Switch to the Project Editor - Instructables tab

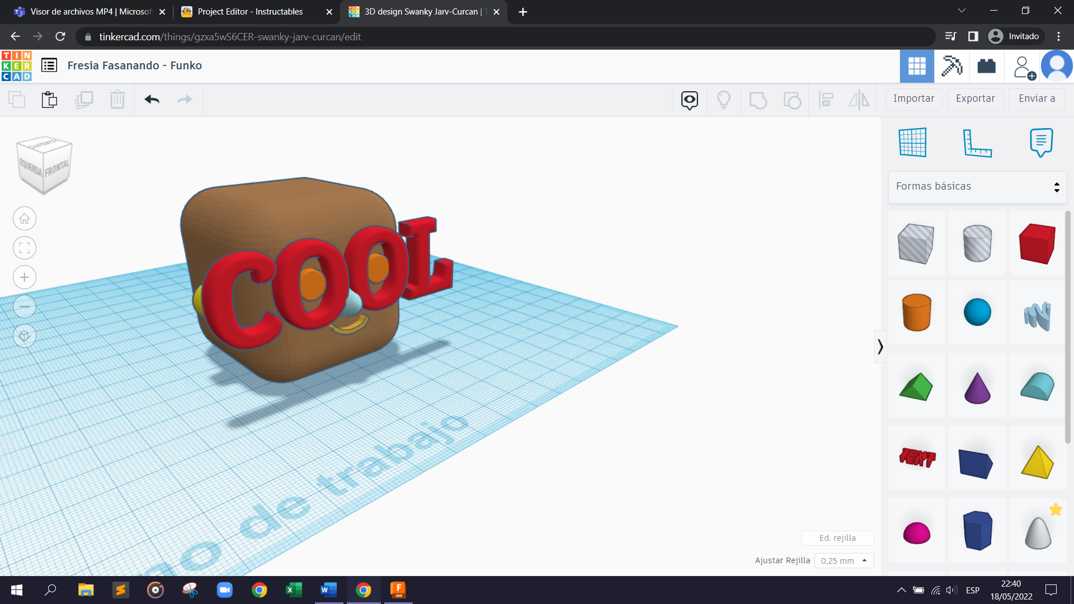point(250,12)
